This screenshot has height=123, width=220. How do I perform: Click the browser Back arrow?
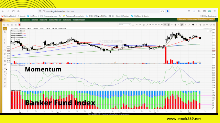3,11
